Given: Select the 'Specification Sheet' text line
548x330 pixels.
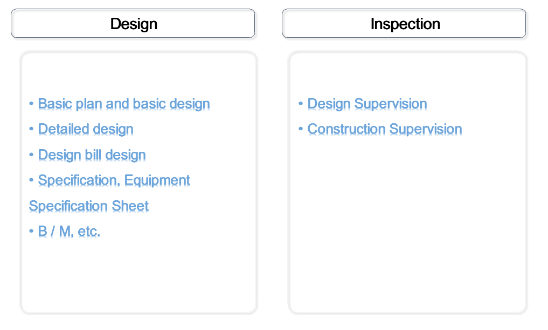Looking at the screenshot, I should tap(89, 206).
